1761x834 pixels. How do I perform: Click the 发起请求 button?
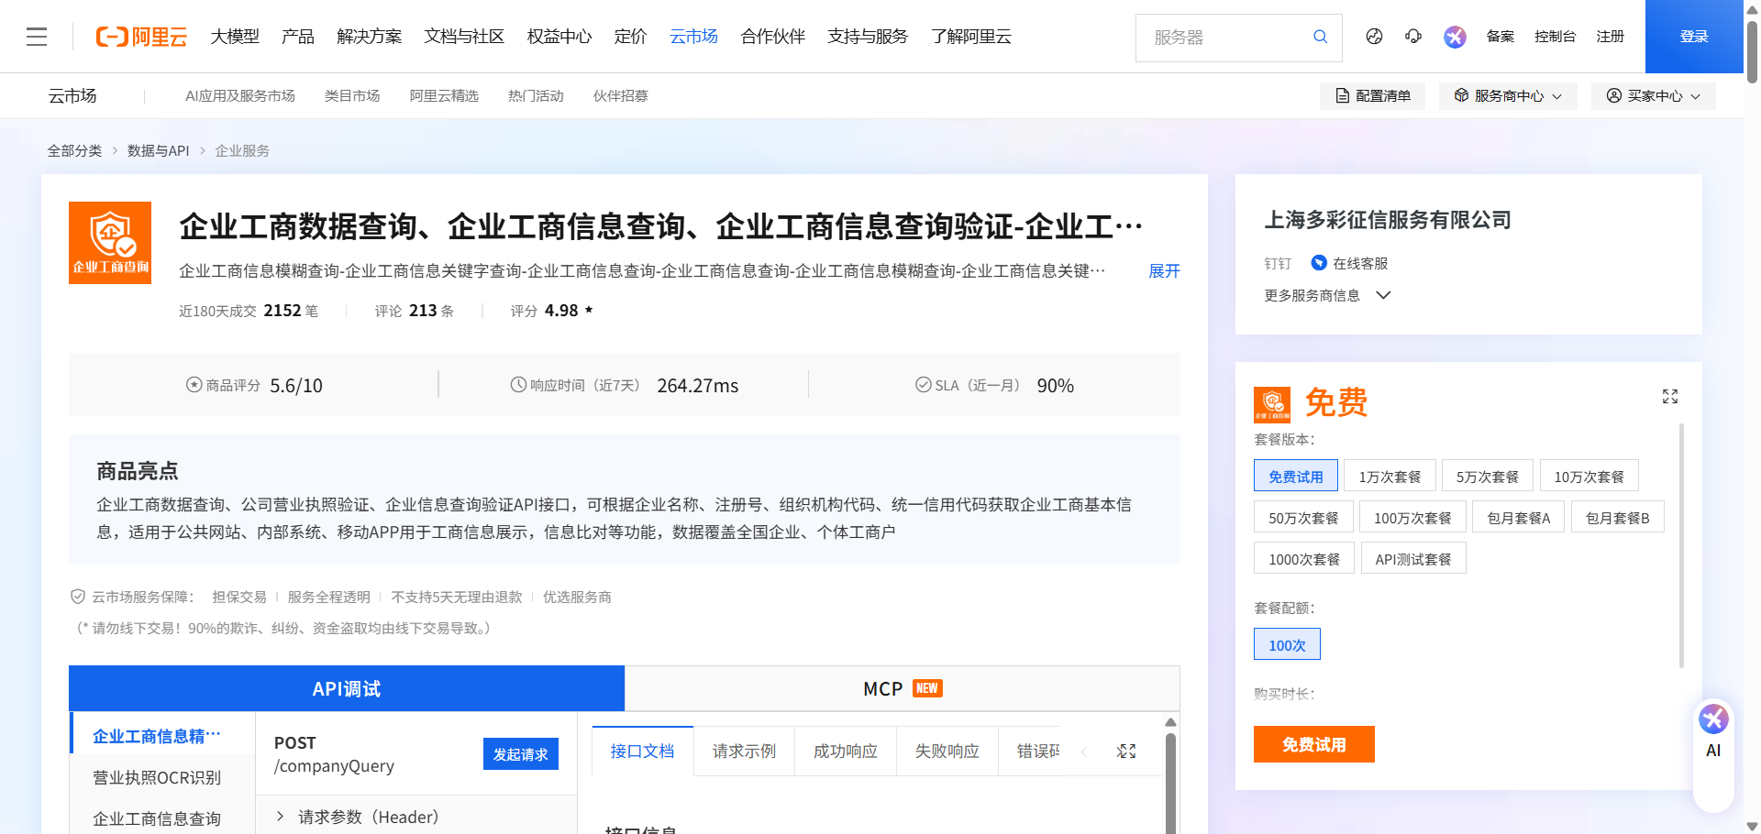click(520, 754)
